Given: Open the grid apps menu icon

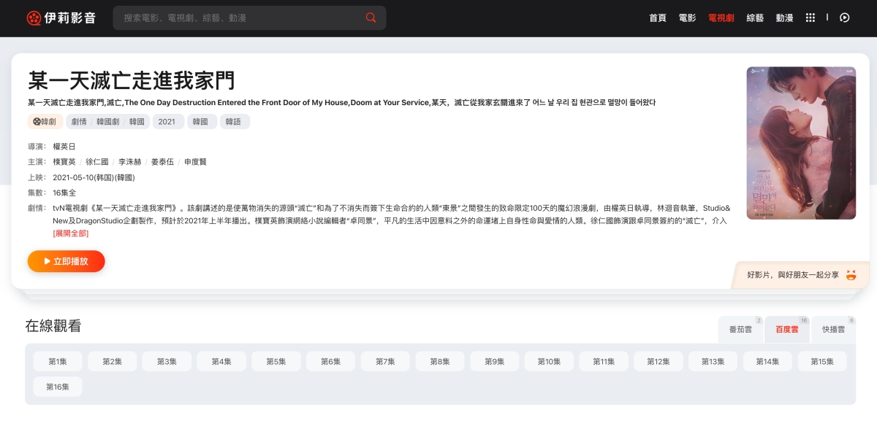Looking at the screenshot, I should pyautogui.click(x=810, y=18).
